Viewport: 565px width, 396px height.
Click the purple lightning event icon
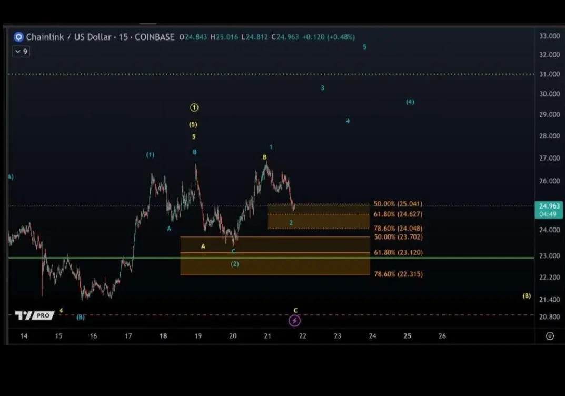pos(294,321)
